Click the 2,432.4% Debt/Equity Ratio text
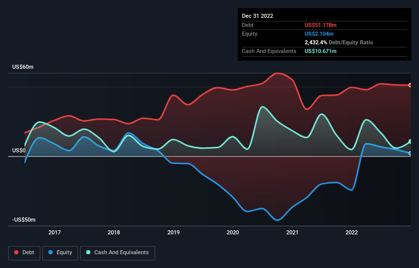This screenshot has height=268, width=419. point(339,42)
